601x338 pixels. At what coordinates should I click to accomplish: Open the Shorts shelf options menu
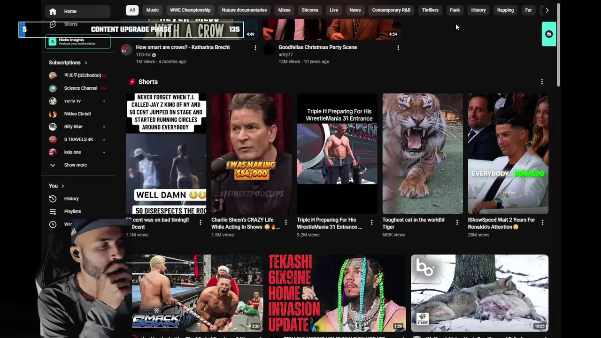pyautogui.click(x=542, y=82)
